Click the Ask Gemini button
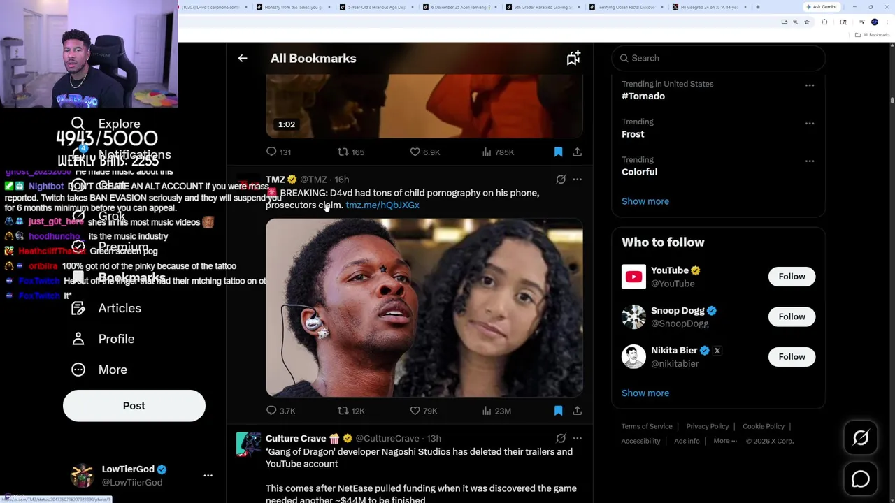 (822, 7)
